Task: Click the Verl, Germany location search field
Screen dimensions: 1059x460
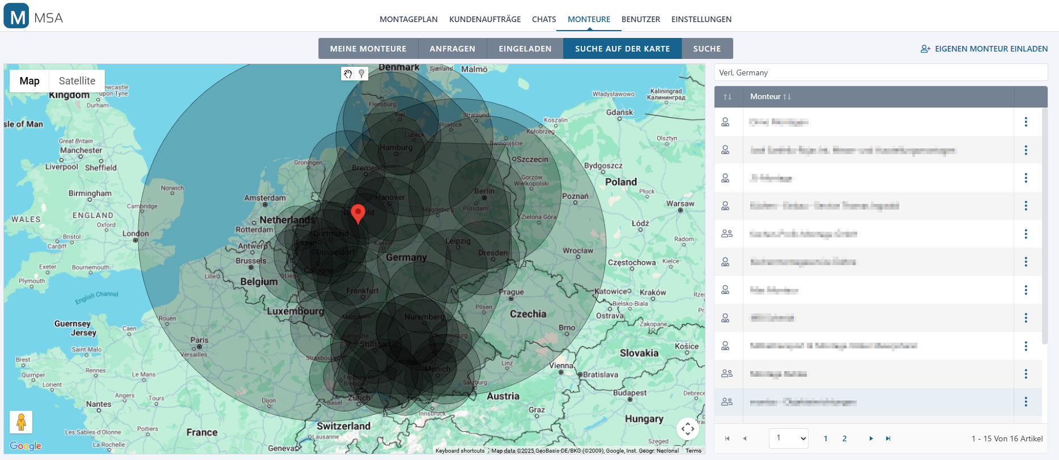Action: [880, 73]
